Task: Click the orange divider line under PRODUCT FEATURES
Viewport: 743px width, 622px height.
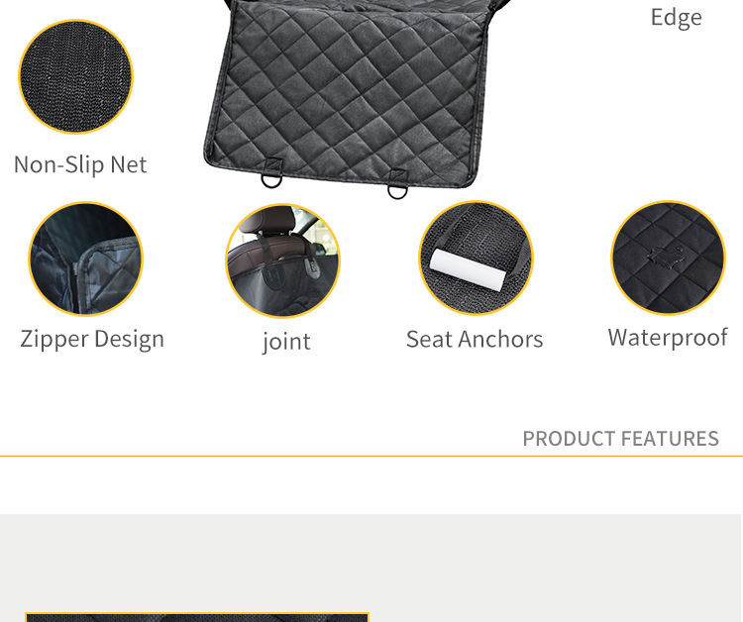Action: point(371,457)
